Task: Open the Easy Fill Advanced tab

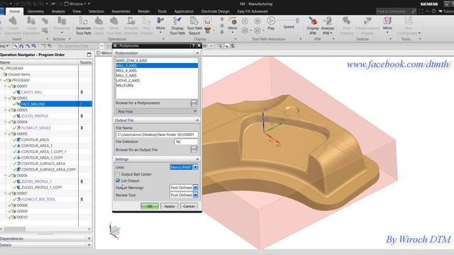Action: tap(253, 11)
